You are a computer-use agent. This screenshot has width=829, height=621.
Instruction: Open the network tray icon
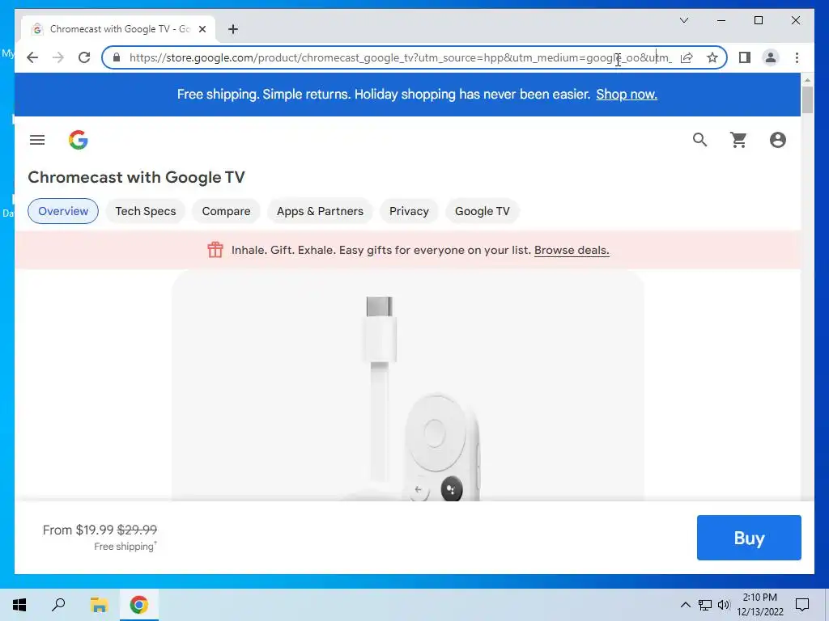(705, 605)
